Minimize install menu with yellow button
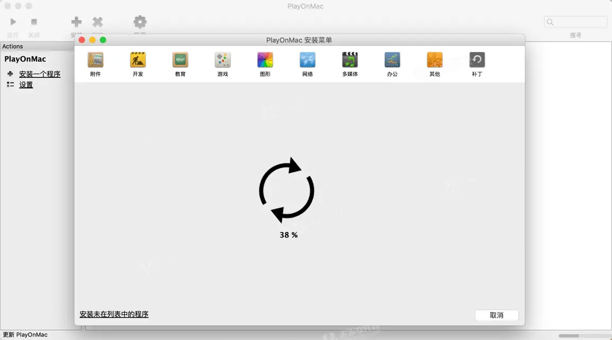This screenshot has width=612, height=340. coord(92,40)
